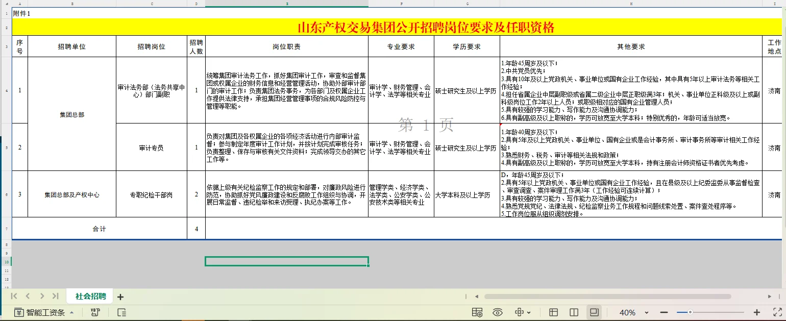786x321 pixels.
Task: Click the 集团总部 merged cell
Action: pos(72,115)
